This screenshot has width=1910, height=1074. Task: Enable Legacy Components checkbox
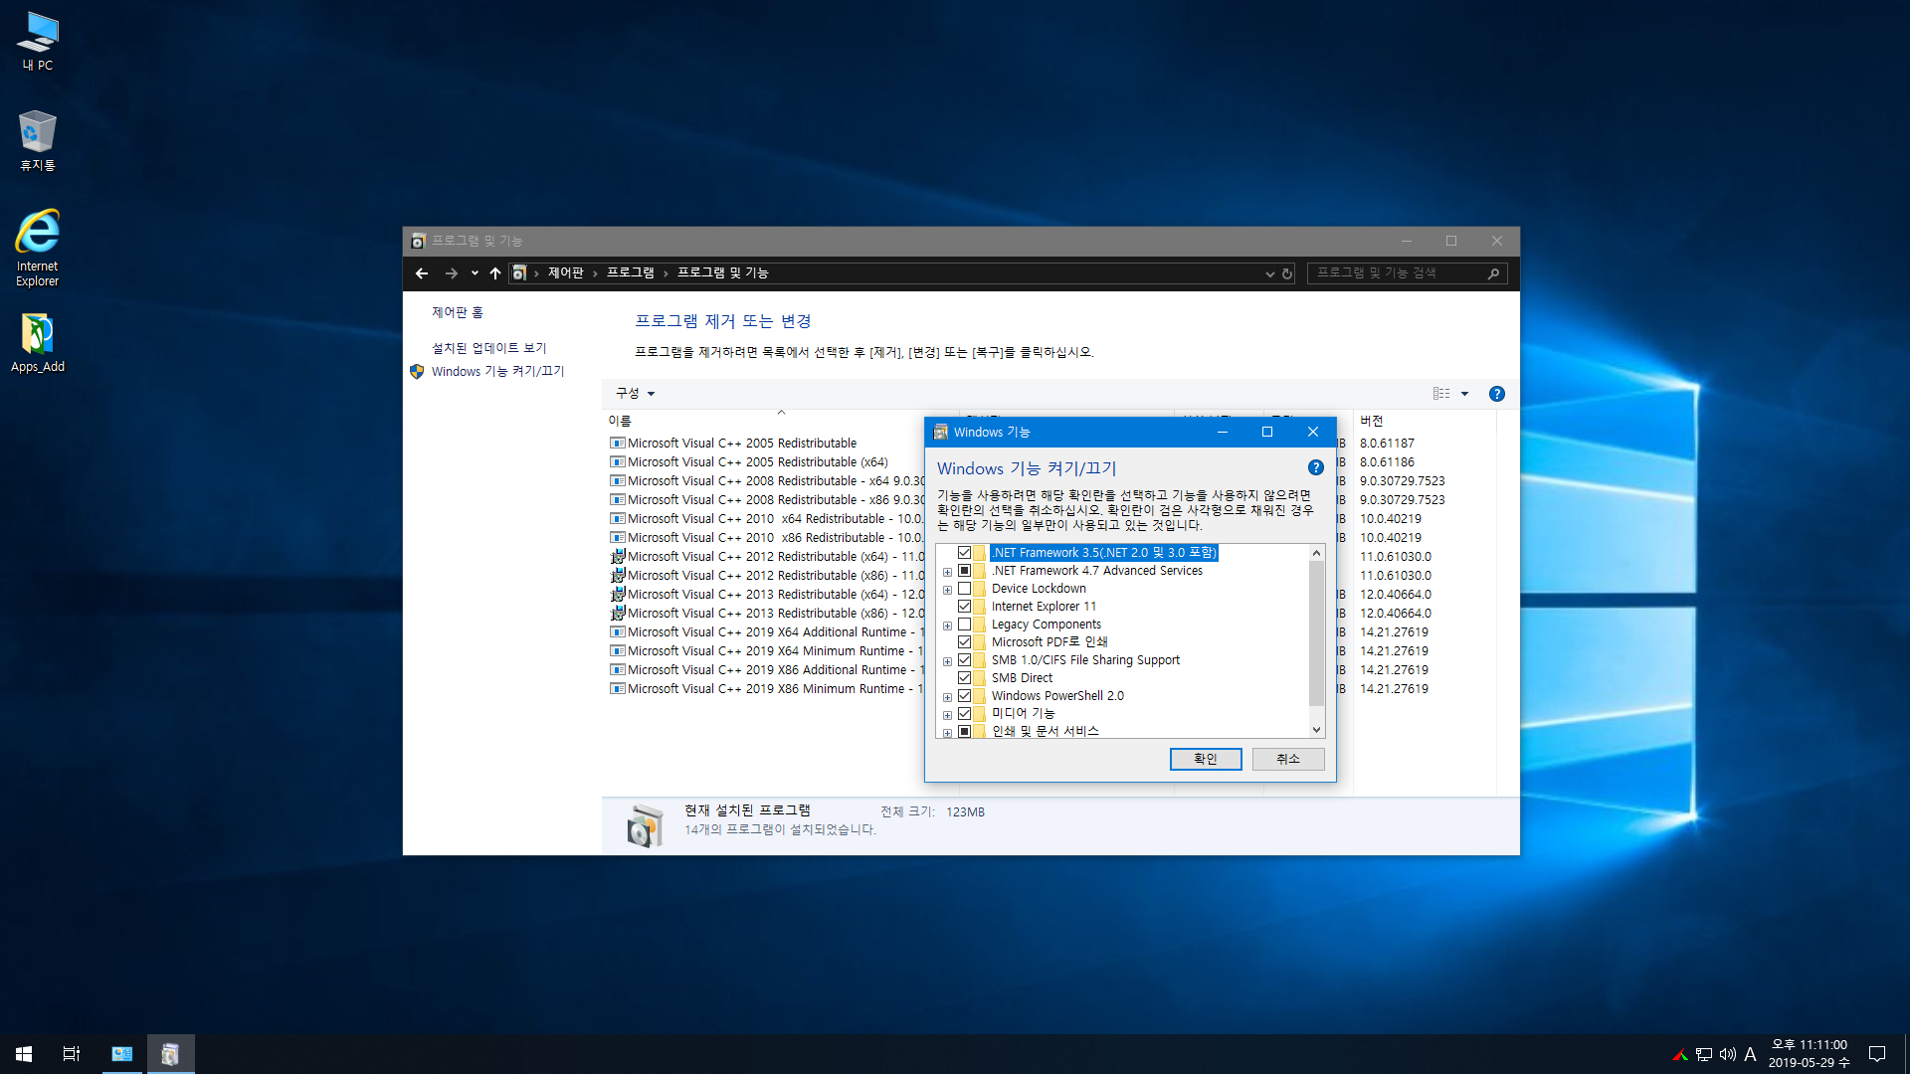coord(964,624)
